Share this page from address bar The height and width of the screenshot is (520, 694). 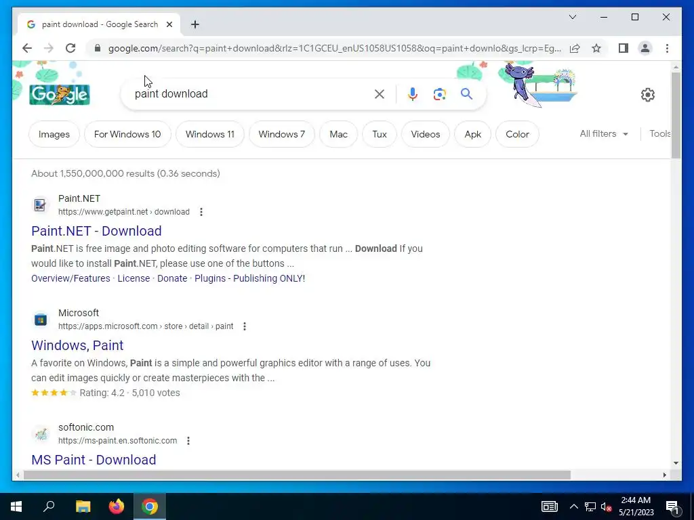575,48
